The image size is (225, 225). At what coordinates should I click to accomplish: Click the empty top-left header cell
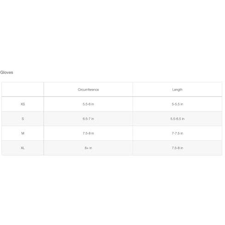coord(23,90)
